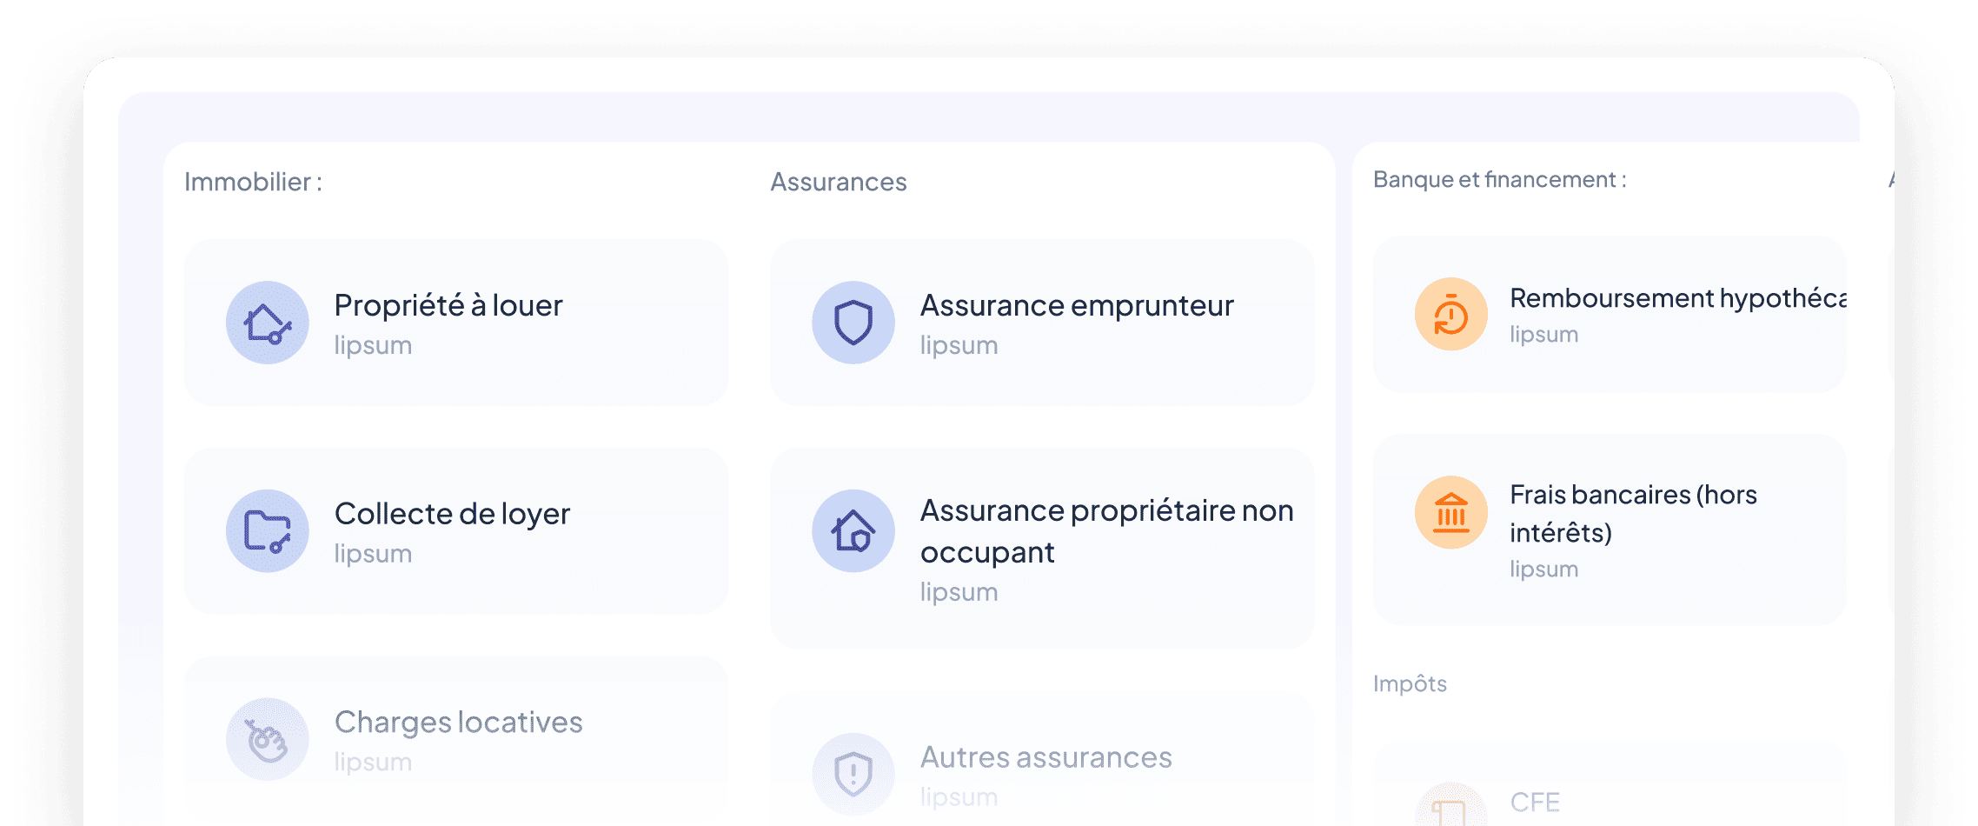Click the house-key icon for Propriété à louer
Screen dimensions: 1978x826
(268, 323)
